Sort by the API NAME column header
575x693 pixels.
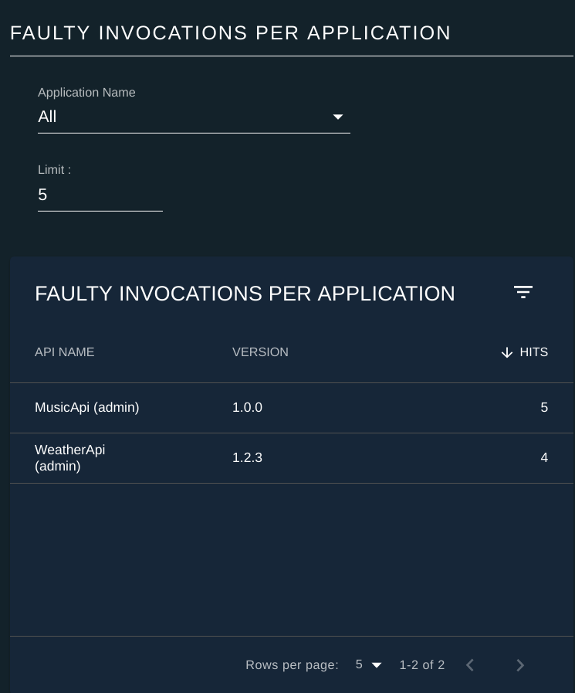pos(65,352)
